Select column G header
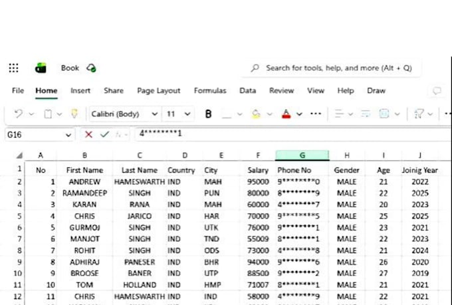Viewport: 452px width, 305px height. pos(302,155)
